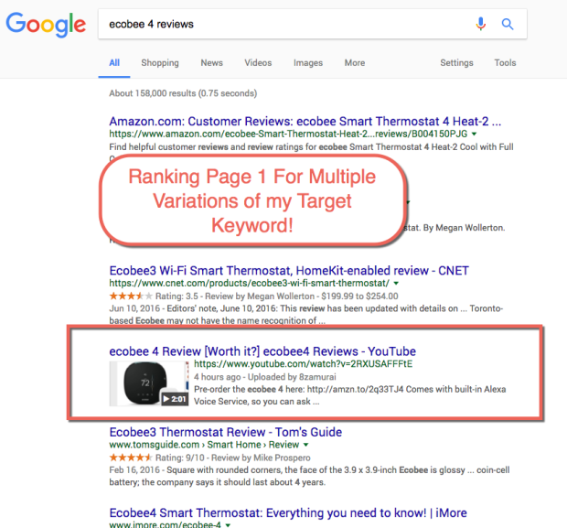Click the amazon.com green URL text
Image resolution: width=567 pixels, height=528 pixels.
288,134
